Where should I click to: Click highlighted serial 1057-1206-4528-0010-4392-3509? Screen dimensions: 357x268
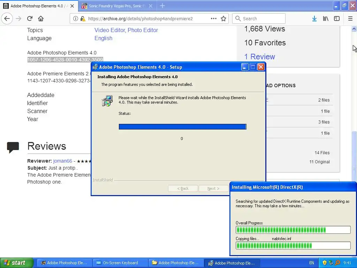(x=65, y=60)
